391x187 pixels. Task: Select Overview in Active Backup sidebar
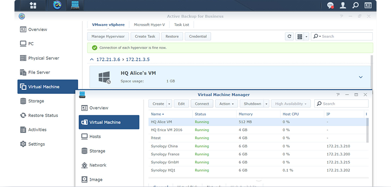click(48, 29)
